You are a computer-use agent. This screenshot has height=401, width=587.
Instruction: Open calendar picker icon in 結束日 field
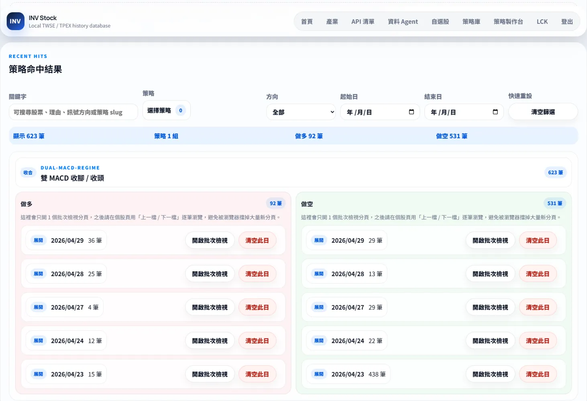coord(495,112)
